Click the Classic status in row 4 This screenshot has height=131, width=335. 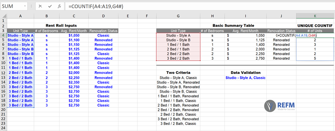[x=103, y=35]
